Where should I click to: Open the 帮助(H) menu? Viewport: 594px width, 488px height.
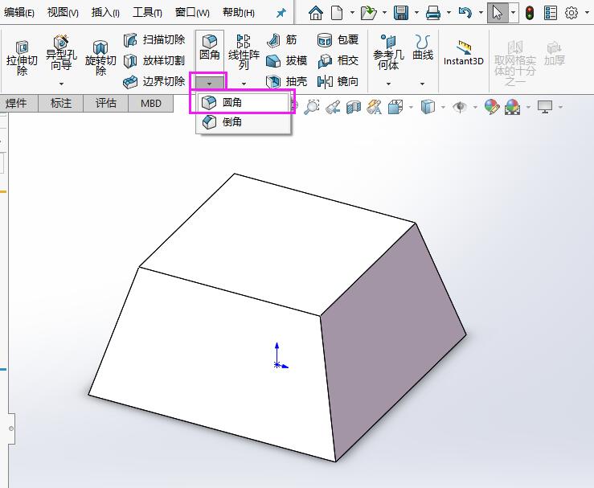(x=239, y=13)
